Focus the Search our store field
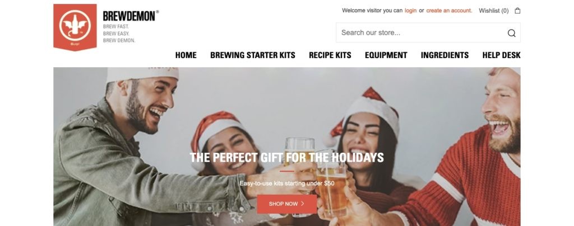 pyautogui.click(x=428, y=32)
